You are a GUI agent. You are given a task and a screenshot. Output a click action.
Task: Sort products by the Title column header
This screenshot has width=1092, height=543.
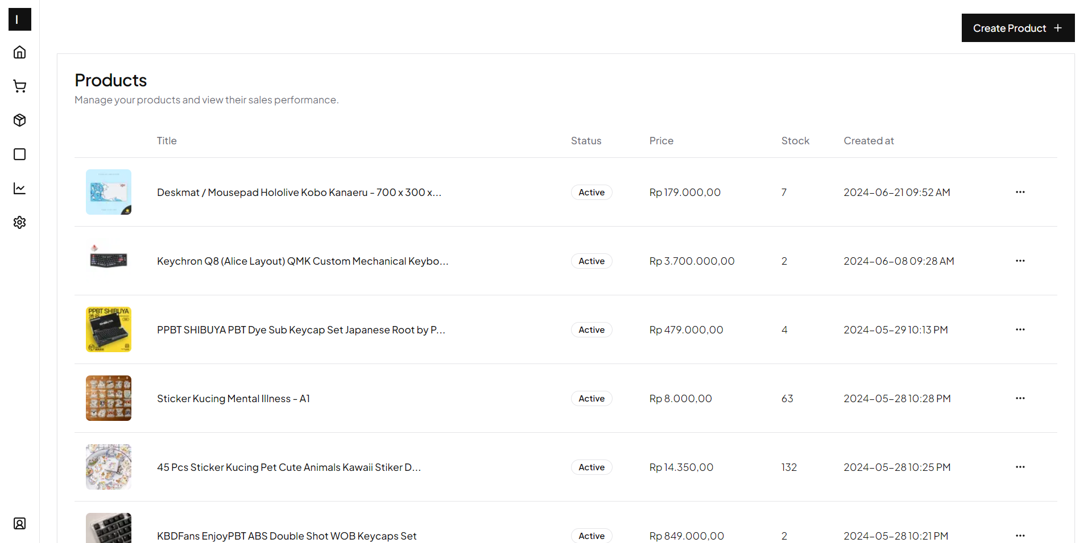coord(166,140)
